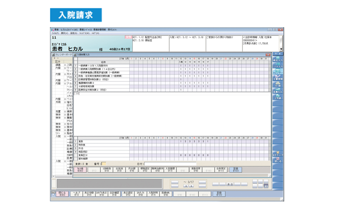Screen dimensions: 343x212
Task: Click the 食数変更 (F9) button
Action: [x=196, y=169]
